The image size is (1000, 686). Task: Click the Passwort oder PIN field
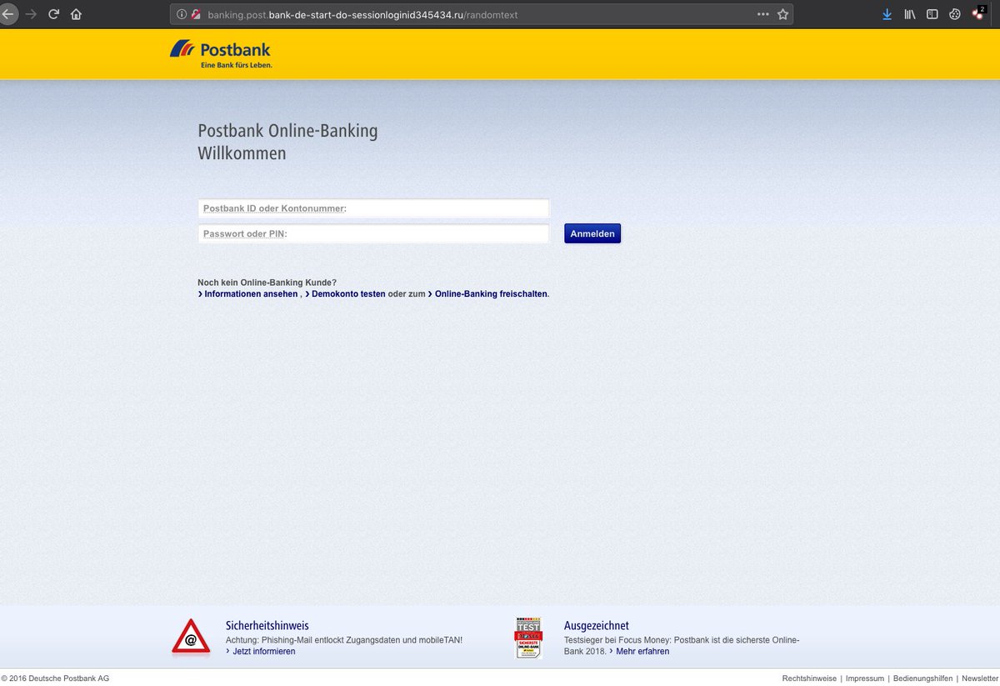(x=373, y=233)
